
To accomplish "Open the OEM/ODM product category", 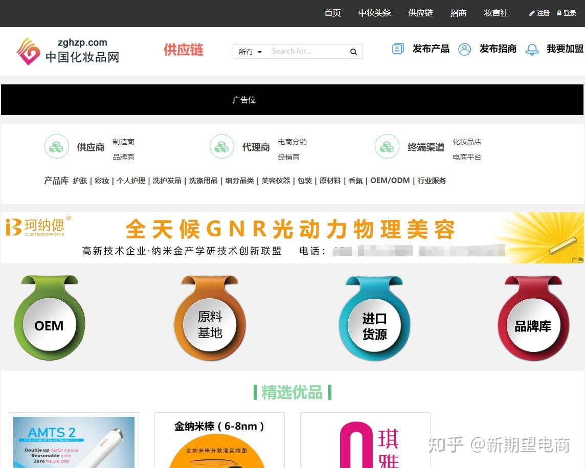I will (x=390, y=181).
